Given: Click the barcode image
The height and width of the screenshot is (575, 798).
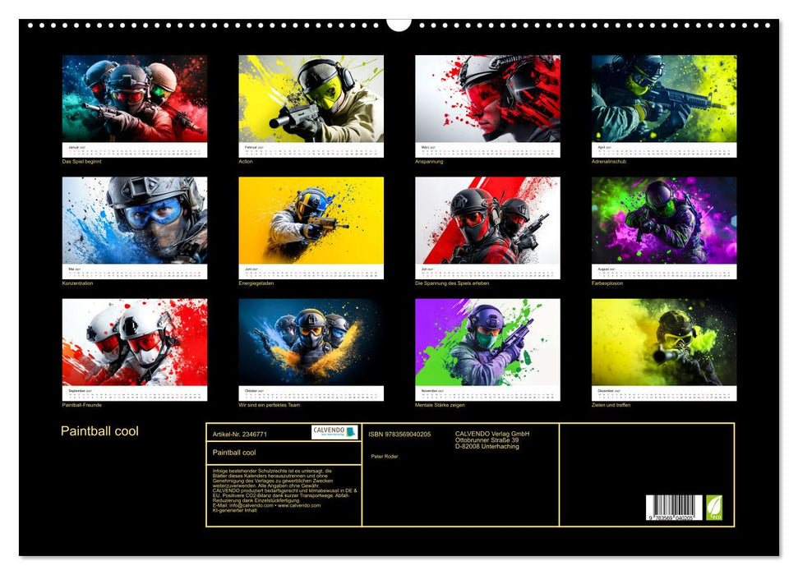Looking at the screenshot, I should click(x=674, y=508).
